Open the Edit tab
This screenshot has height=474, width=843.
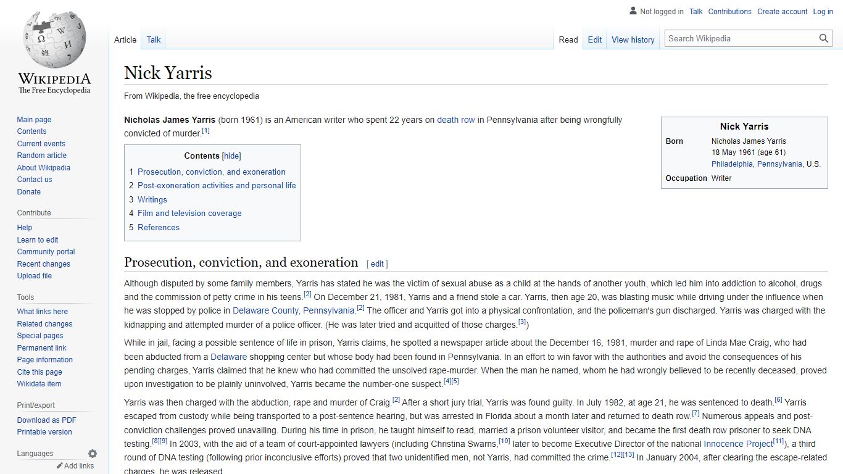[595, 39]
